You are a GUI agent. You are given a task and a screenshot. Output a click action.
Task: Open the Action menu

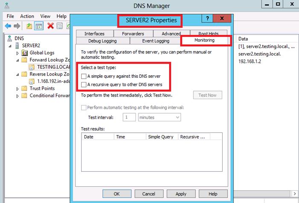point(27,16)
